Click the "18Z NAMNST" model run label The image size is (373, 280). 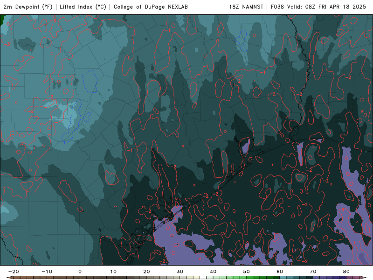tap(246, 7)
